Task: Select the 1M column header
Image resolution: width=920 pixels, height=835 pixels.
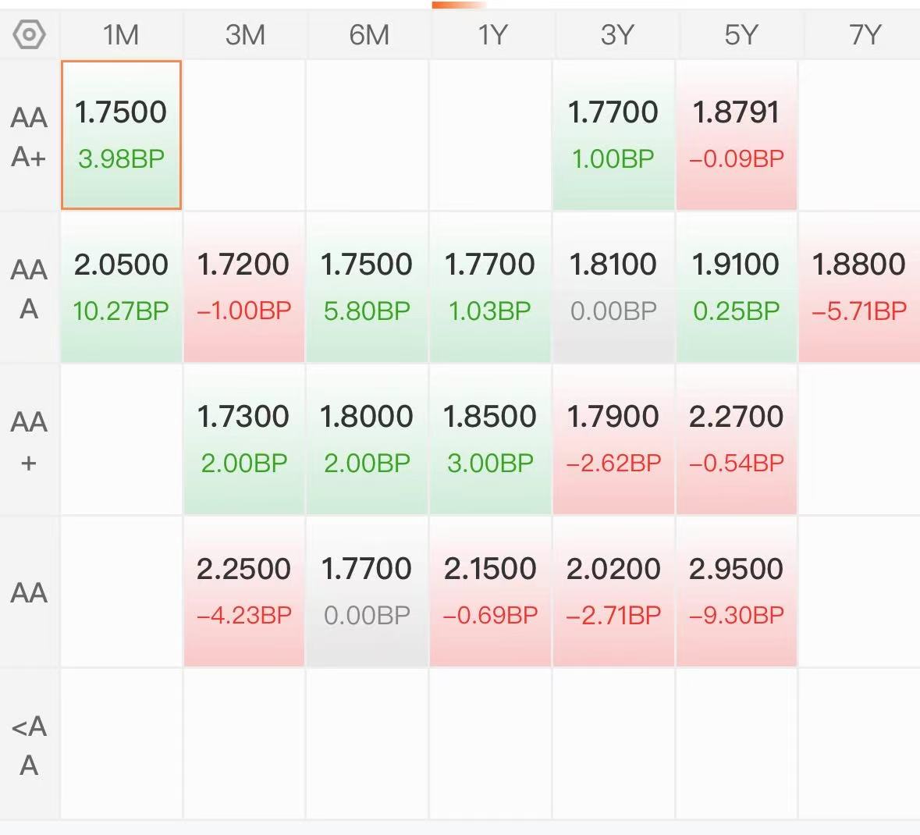Action: (121, 34)
